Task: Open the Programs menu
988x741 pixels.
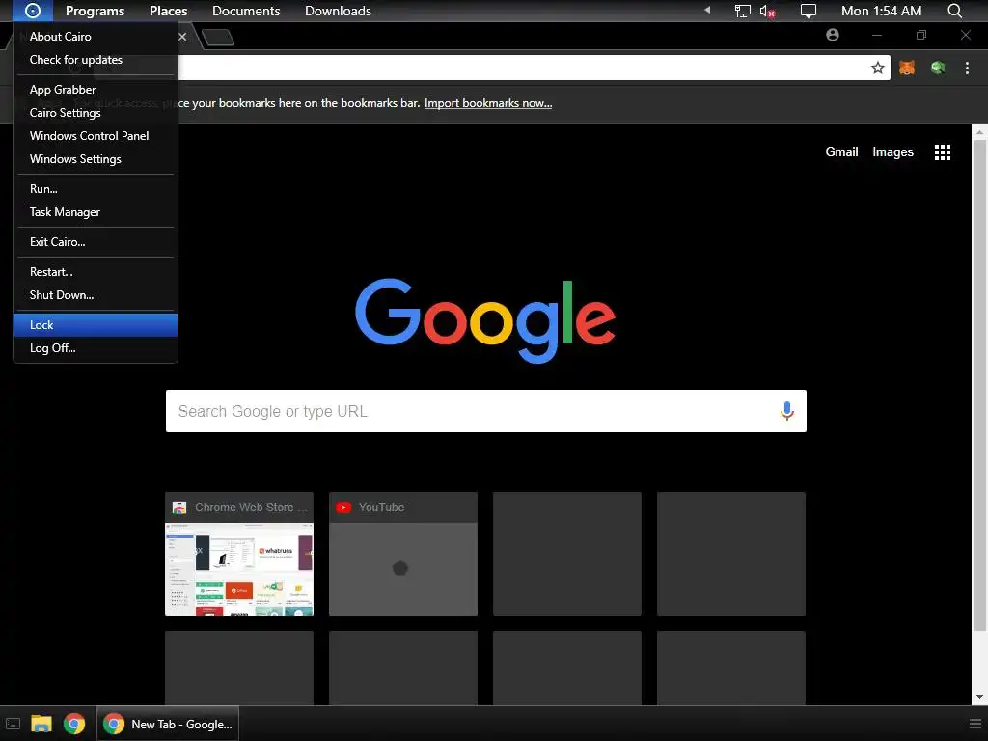Action: (x=96, y=11)
